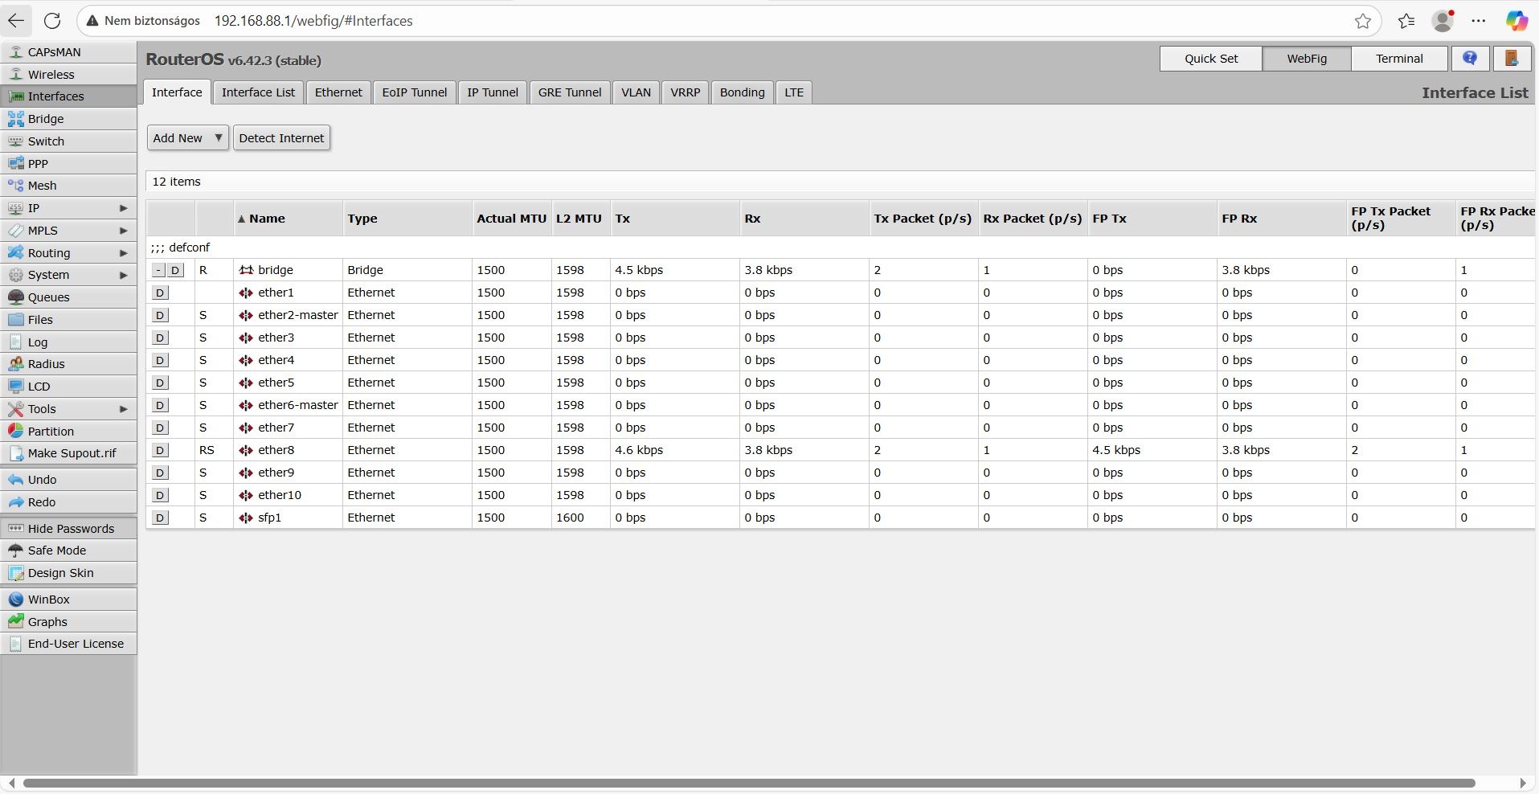
Task: Toggle disable button for bridge row
Action: (175, 270)
